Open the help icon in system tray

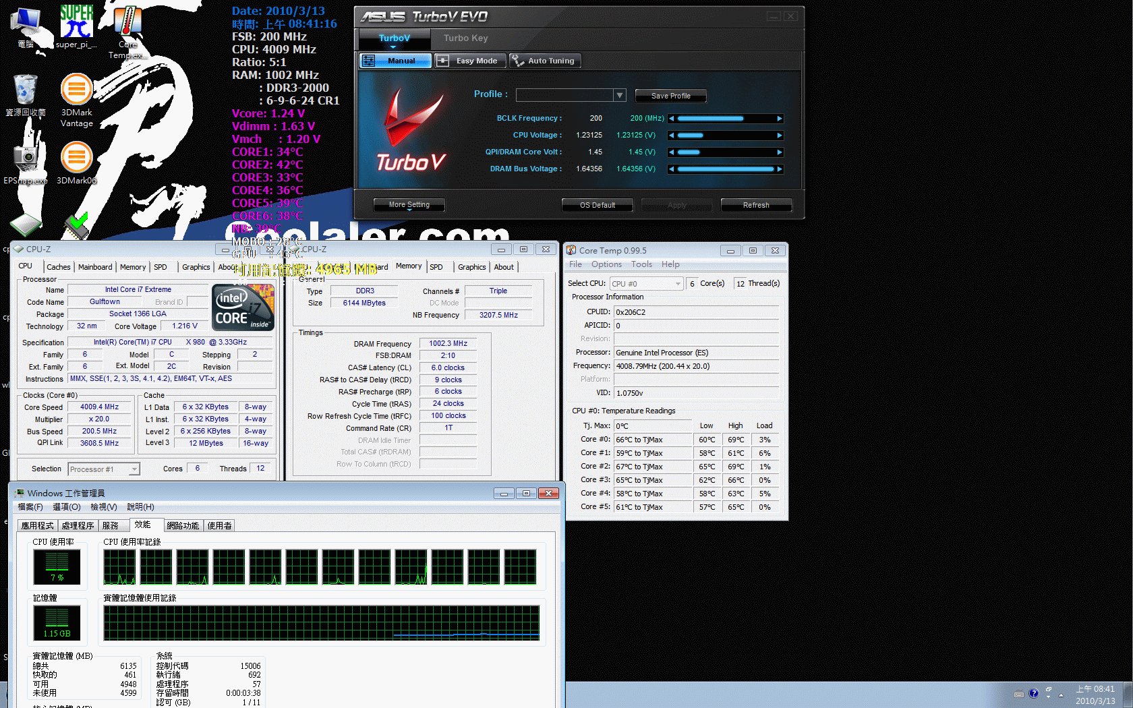pos(1033,693)
